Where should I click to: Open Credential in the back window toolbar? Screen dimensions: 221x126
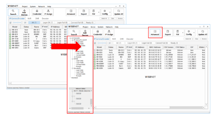(x=37, y=12)
